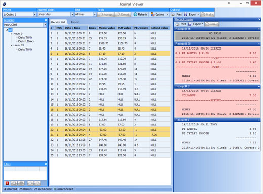Image resolution: width=263 pixels, height=194 pixels.
Task: Select receipt row 5 with £7.19
Action: point(110,54)
